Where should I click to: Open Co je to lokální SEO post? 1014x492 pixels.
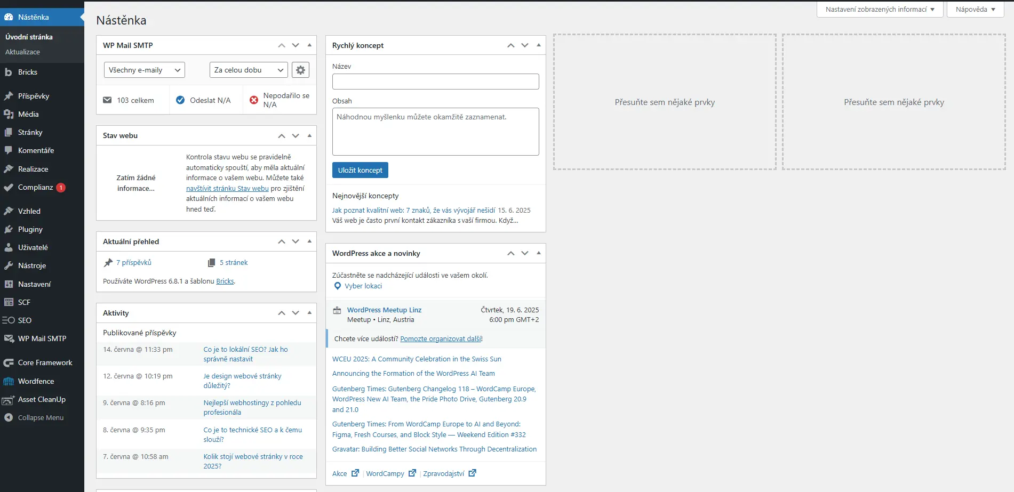(245, 354)
